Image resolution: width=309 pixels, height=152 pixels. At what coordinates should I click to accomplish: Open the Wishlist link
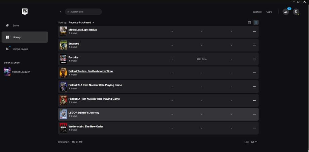[257, 12]
